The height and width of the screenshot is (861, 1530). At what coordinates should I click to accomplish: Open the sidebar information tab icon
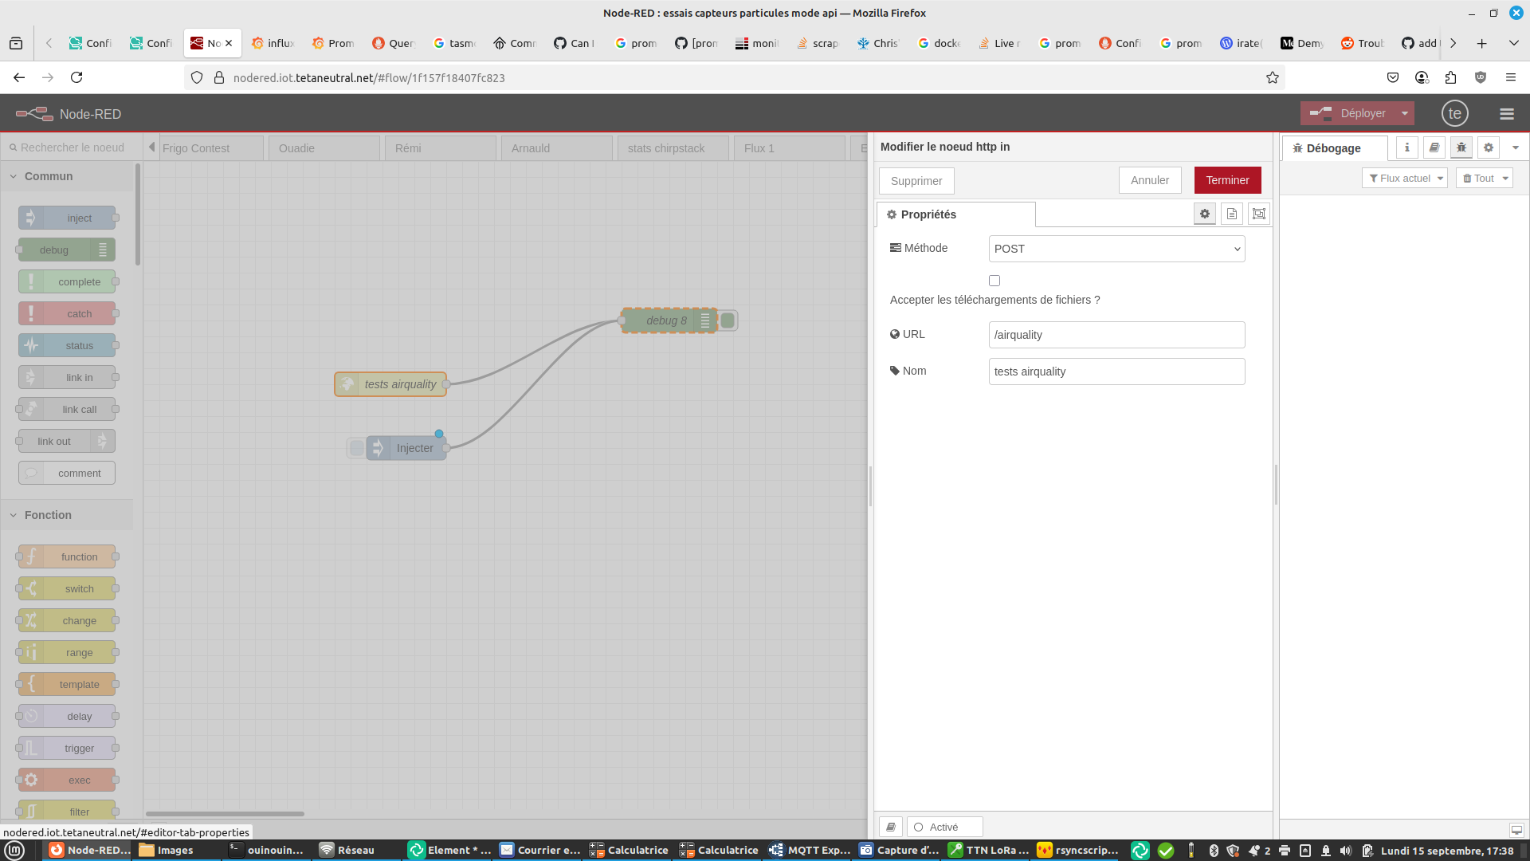click(1407, 147)
